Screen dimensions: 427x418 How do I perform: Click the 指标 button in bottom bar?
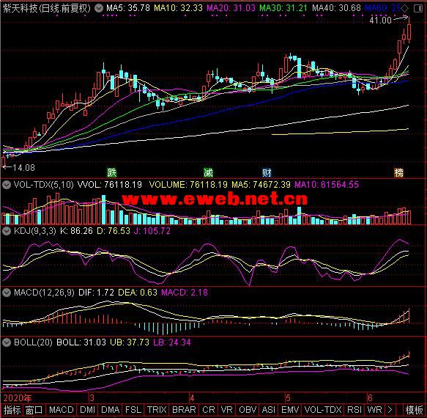coord(12,410)
